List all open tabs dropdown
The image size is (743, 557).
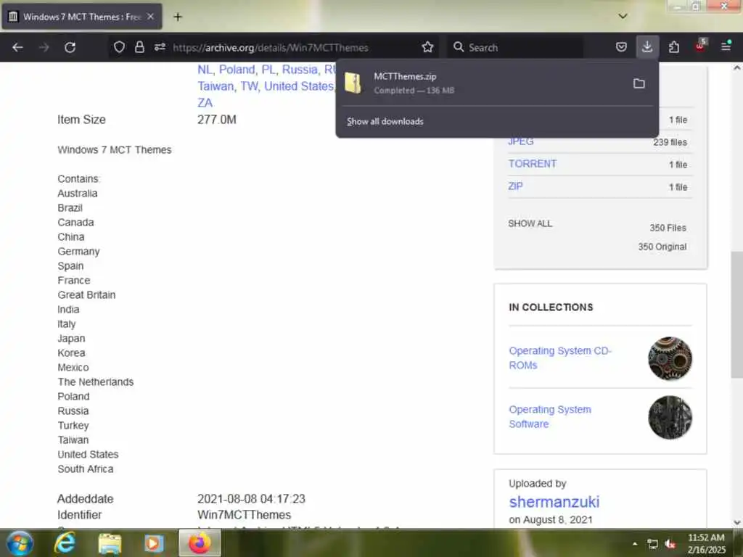tap(623, 16)
